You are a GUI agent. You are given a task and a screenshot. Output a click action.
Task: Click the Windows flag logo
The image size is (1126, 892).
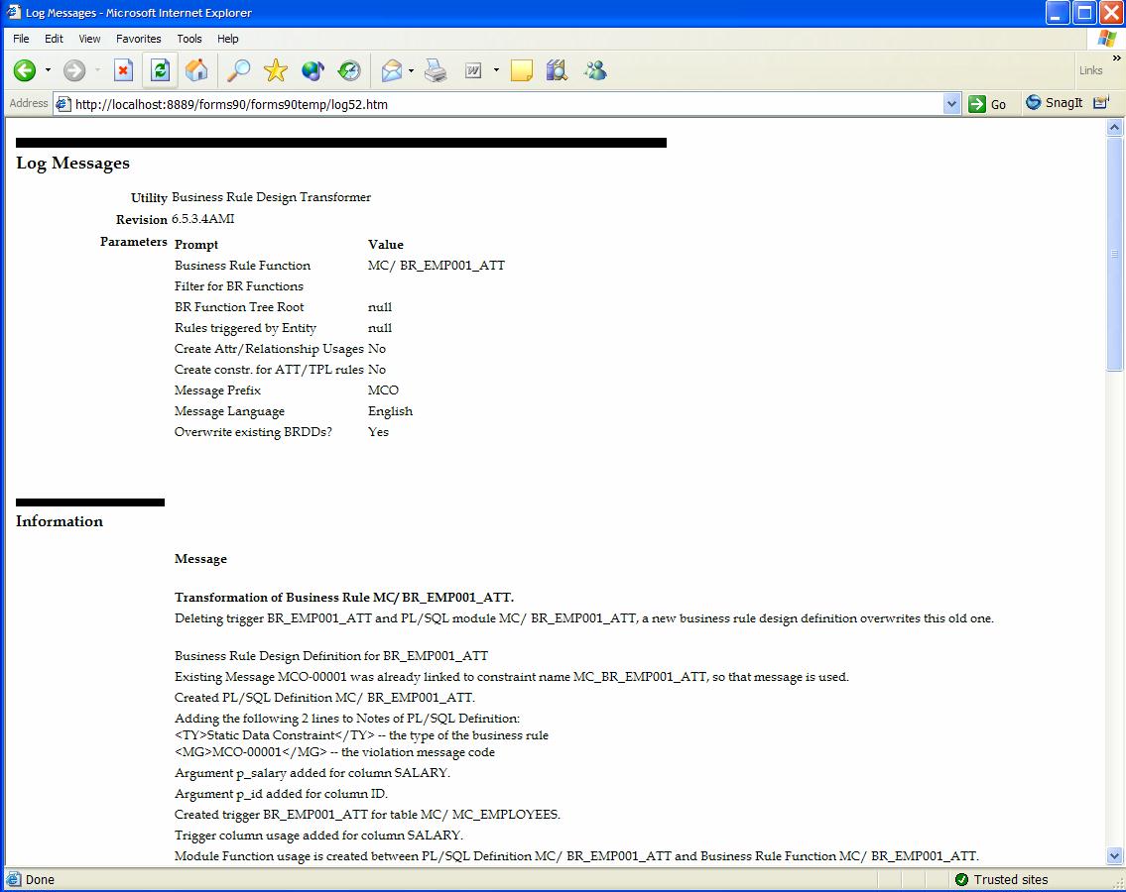point(1107,39)
